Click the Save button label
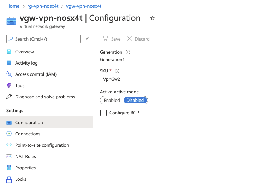 tap(116, 39)
